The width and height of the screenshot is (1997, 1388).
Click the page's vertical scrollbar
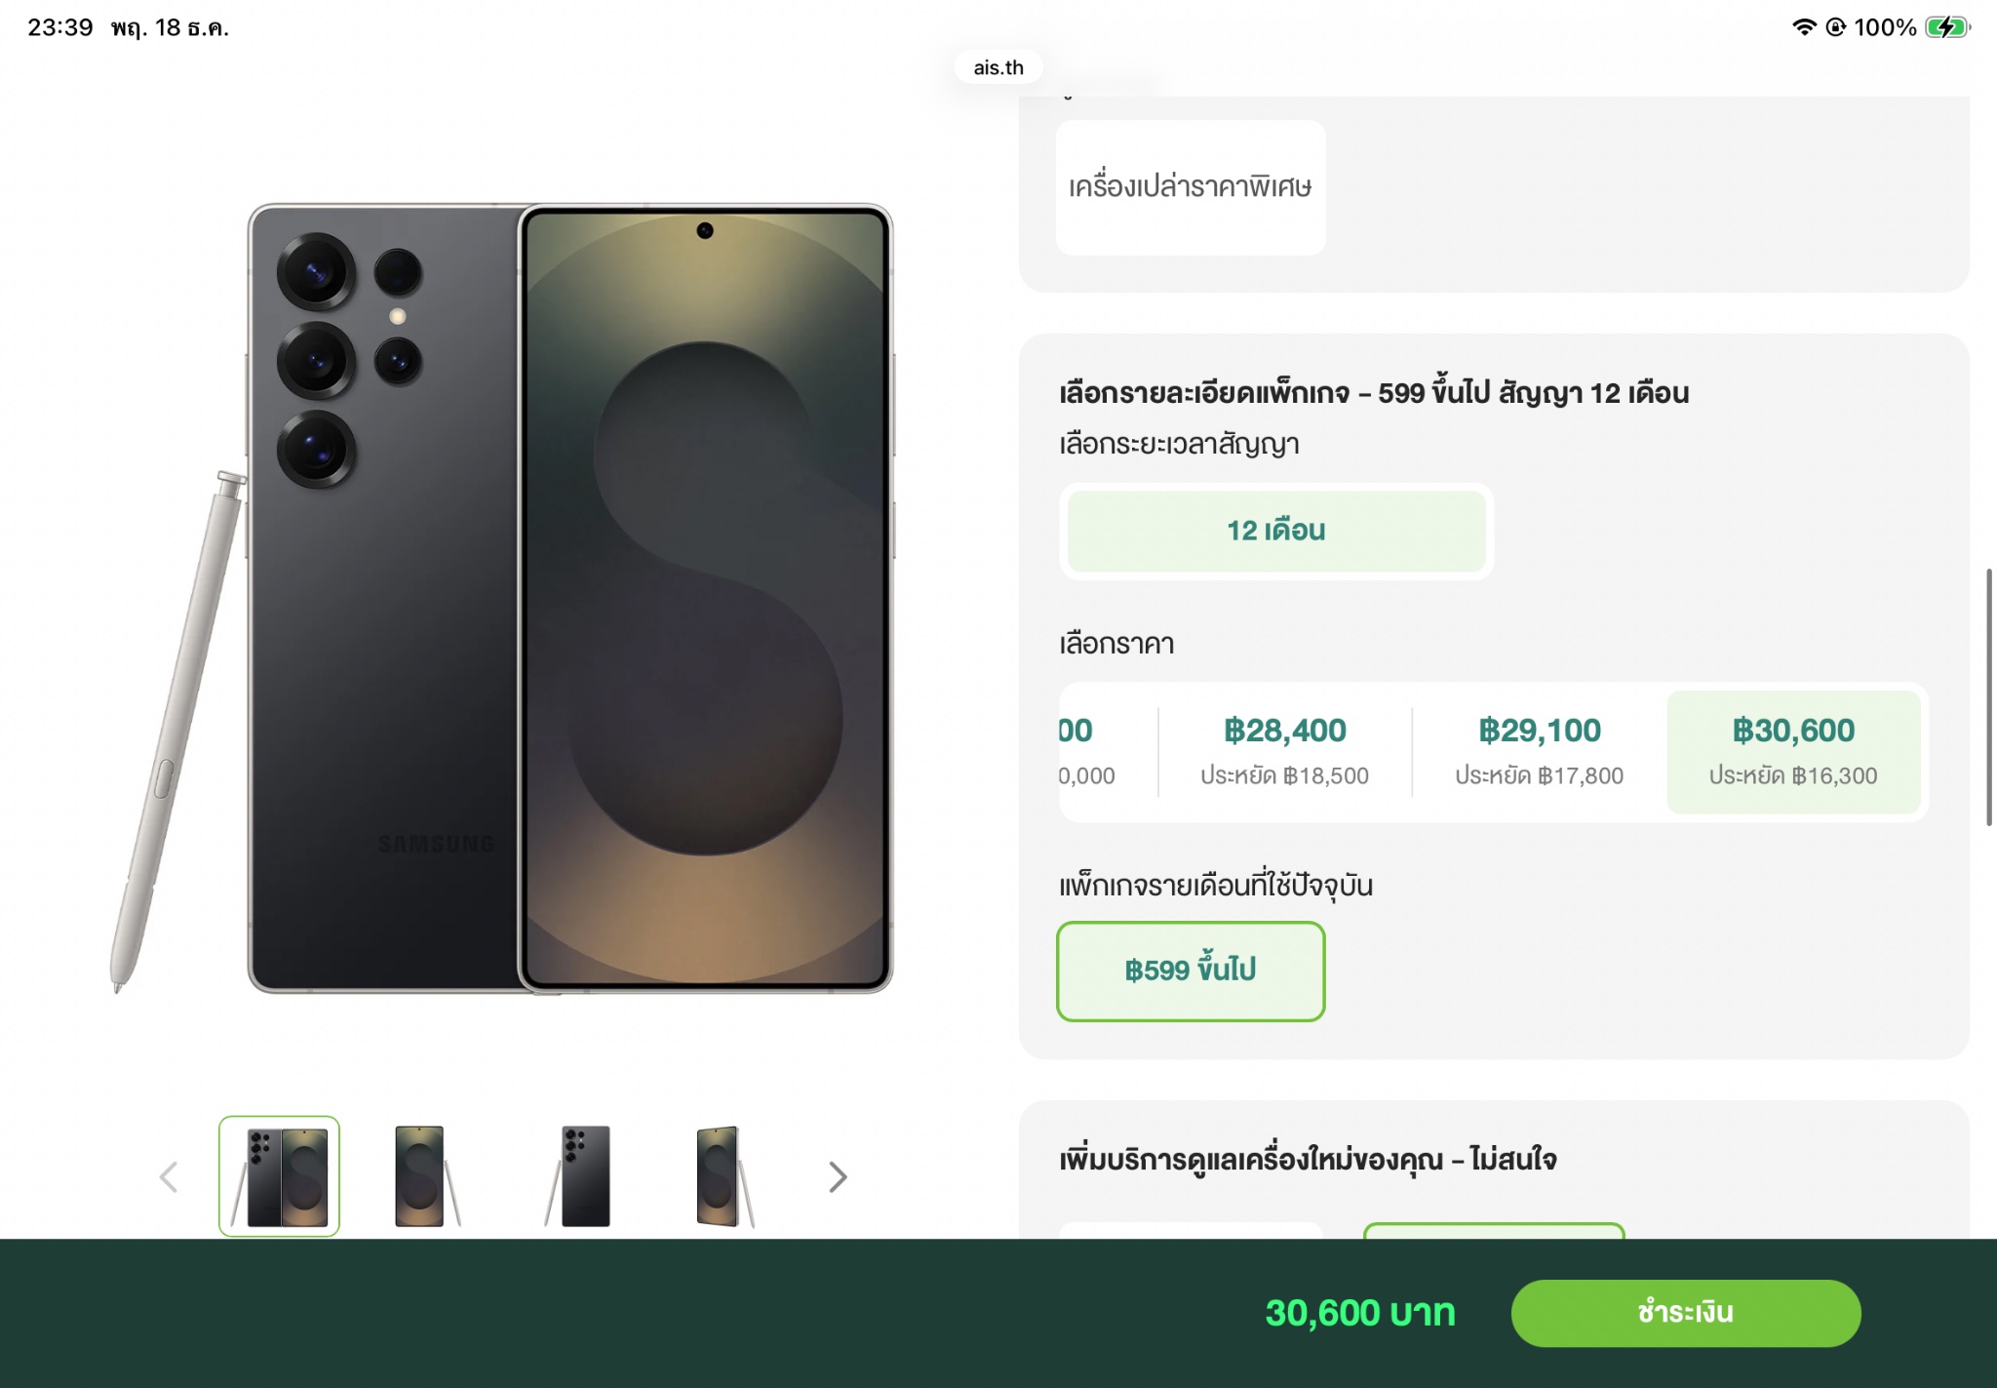point(1989,696)
